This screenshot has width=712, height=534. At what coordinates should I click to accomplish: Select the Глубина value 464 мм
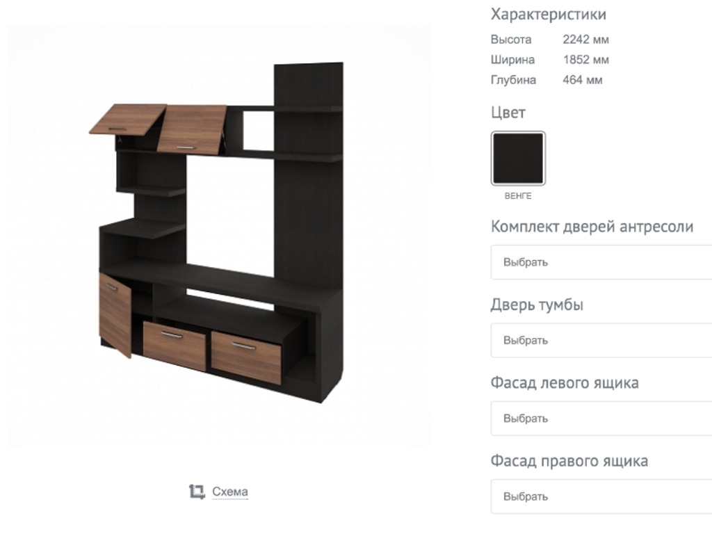(x=583, y=80)
